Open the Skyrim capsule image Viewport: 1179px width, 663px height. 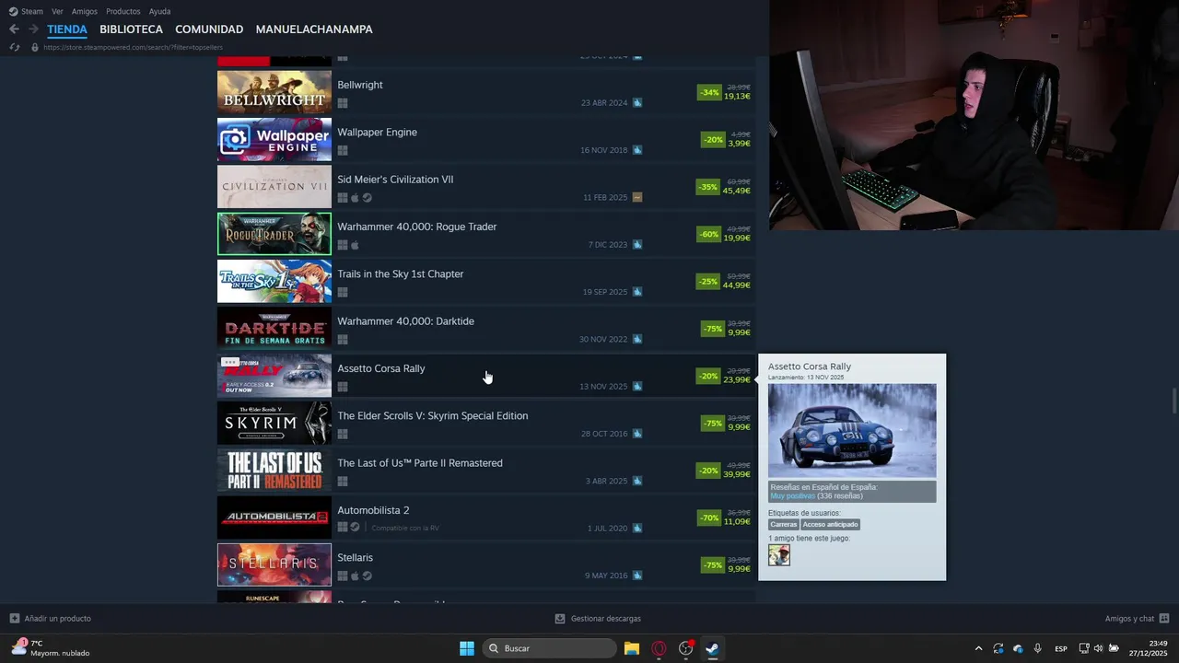(274, 424)
